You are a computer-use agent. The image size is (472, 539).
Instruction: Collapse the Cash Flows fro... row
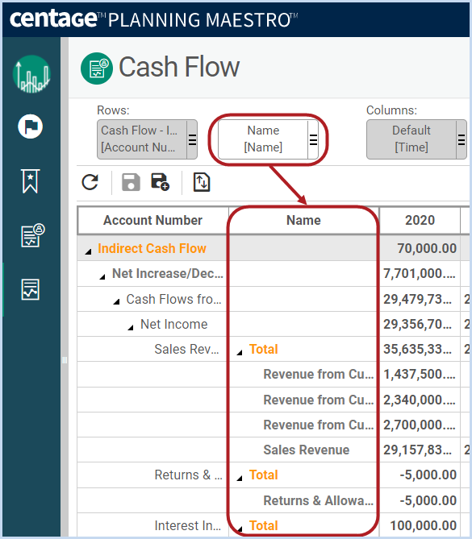click(117, 302)
